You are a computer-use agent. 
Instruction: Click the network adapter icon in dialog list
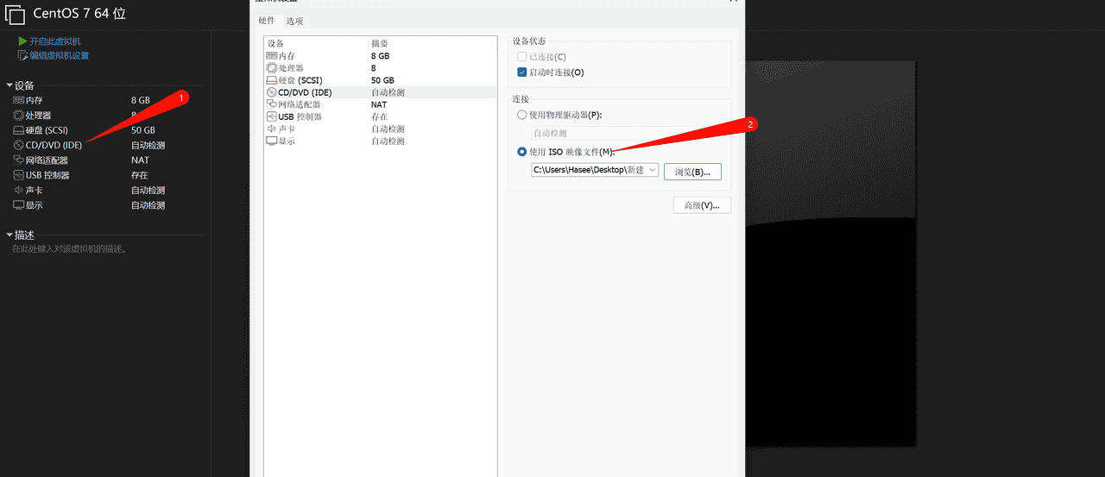[x=272, y=104]
